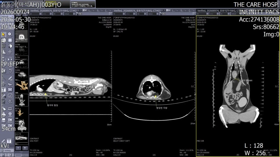The width and height of the screenshot is (280, 157).
Task: Toggle the link sync icon, first viewport title
Action: click(x=79, y=10)
